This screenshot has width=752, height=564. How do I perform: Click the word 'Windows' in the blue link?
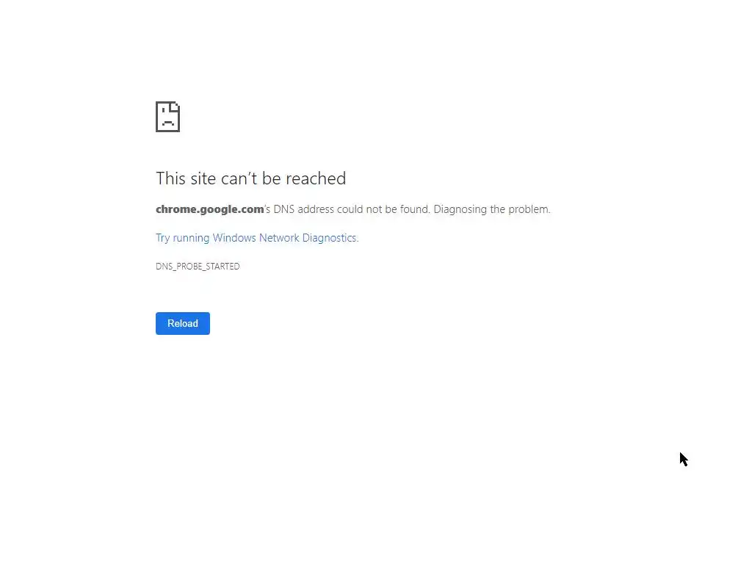tap(234, 238)
